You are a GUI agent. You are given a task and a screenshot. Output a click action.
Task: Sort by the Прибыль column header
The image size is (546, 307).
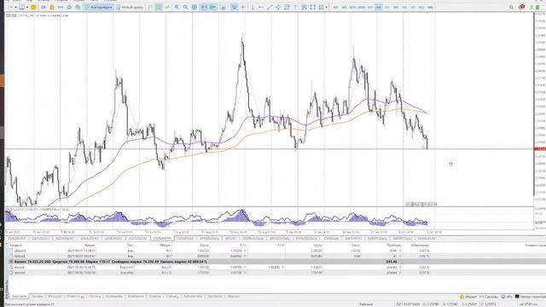[x=394, y=246]
